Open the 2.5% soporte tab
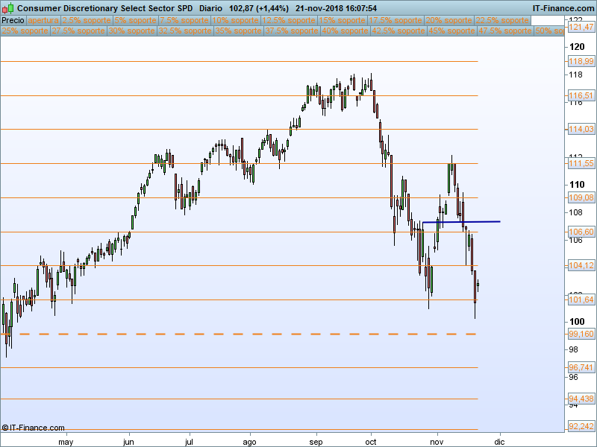 click(x=87, y=21)
